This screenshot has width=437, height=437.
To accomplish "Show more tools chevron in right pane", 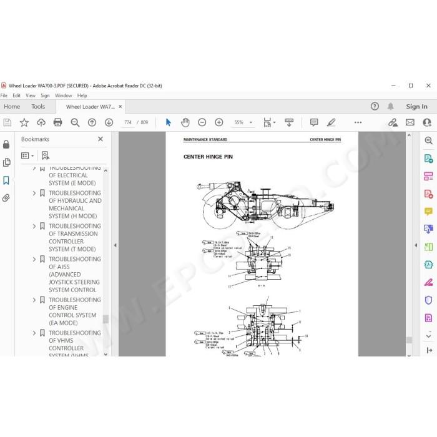I will [x=428, y=335].
